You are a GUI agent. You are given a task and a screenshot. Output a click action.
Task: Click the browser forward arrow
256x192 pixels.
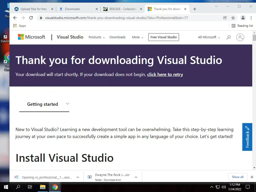pyautogui.click(x=23, y=18)
